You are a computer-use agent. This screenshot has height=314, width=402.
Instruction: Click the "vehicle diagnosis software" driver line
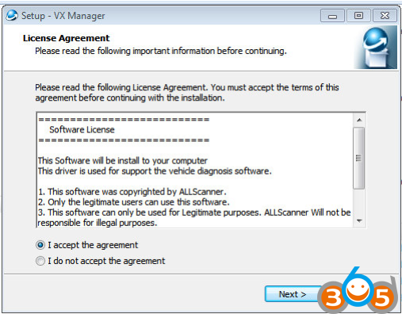(x=155, y=171)
